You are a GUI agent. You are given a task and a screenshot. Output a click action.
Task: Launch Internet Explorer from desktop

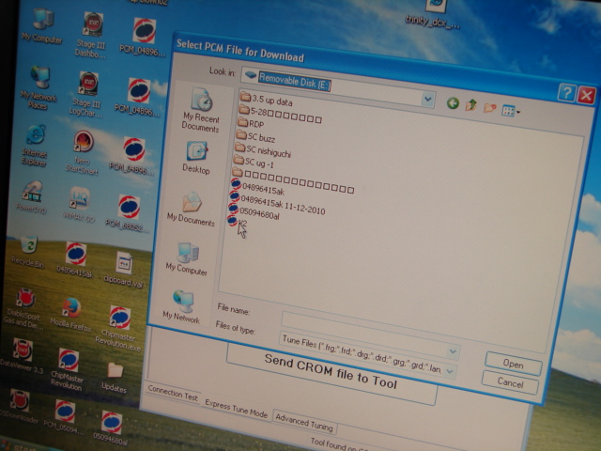click(x=35, y=145)
